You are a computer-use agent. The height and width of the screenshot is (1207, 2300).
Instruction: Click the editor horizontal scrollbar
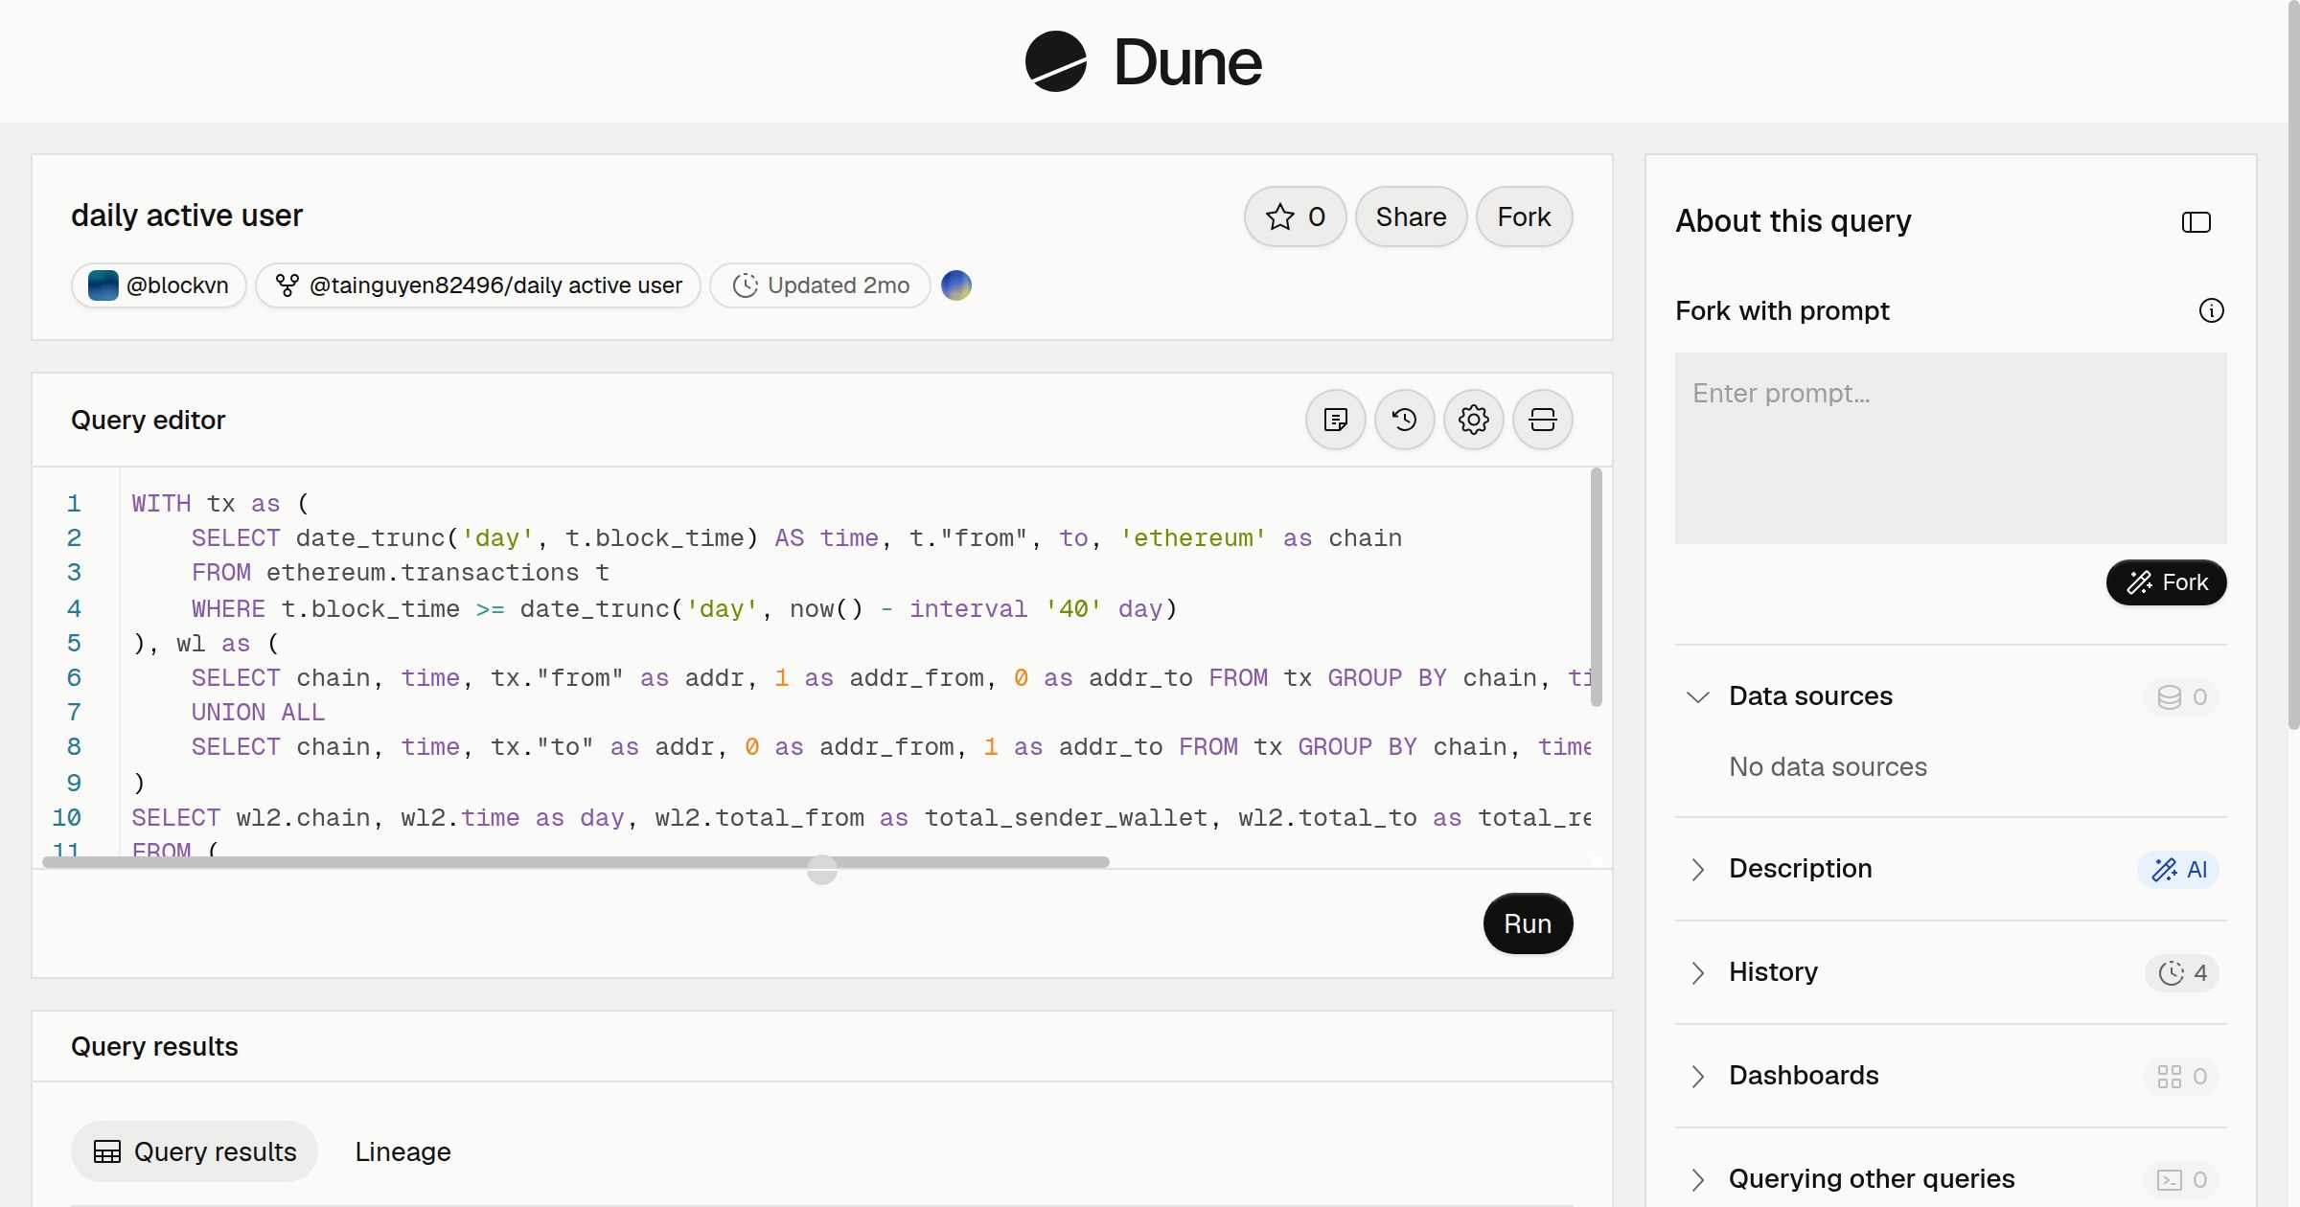(576, 862)
